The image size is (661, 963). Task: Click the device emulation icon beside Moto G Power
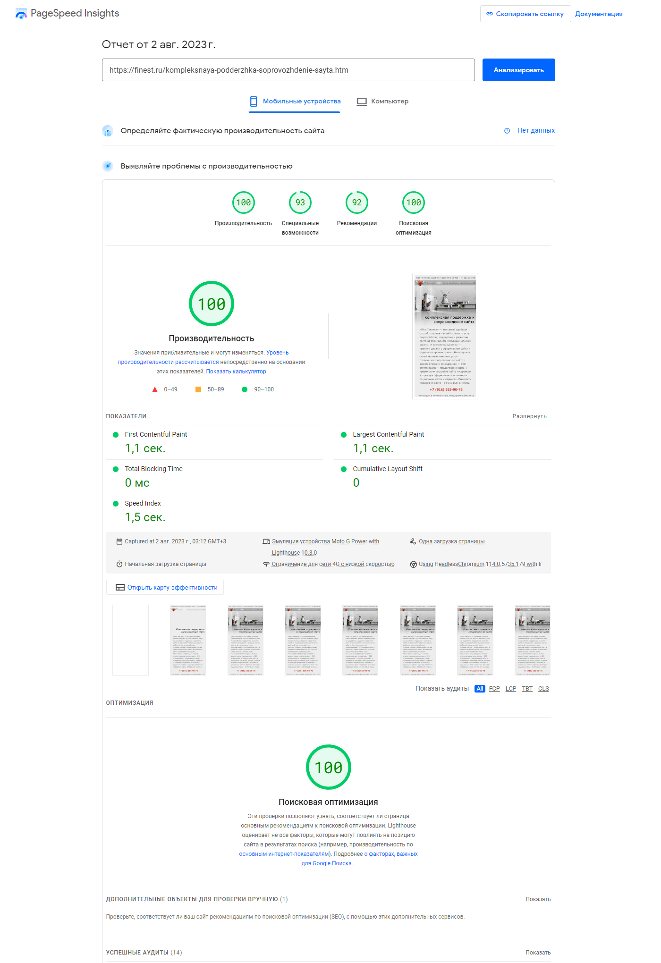(266, 541)
